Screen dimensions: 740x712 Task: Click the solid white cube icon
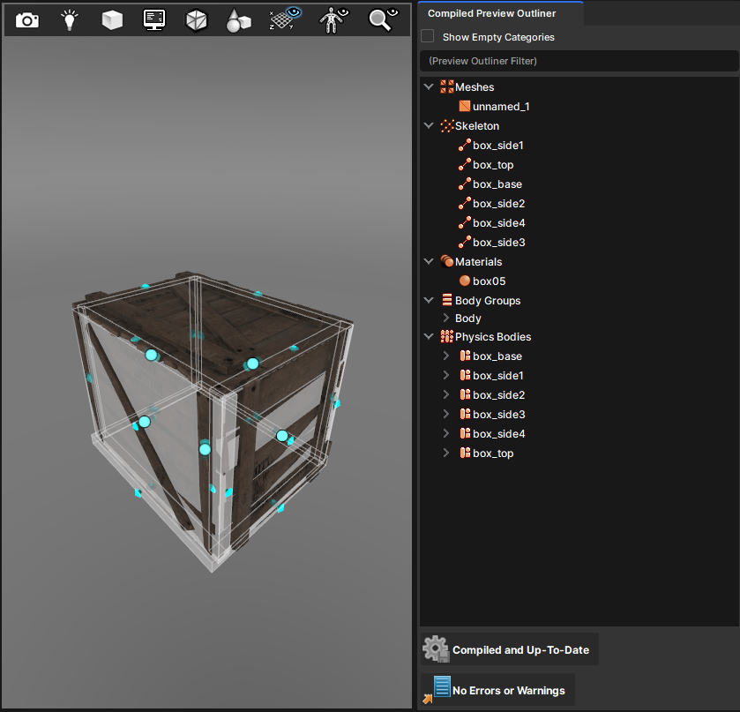(112, 19)
